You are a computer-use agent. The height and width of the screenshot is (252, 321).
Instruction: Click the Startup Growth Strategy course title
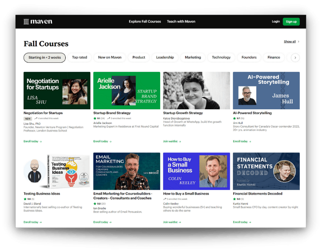pyautogui.click(x=183, y=113)
